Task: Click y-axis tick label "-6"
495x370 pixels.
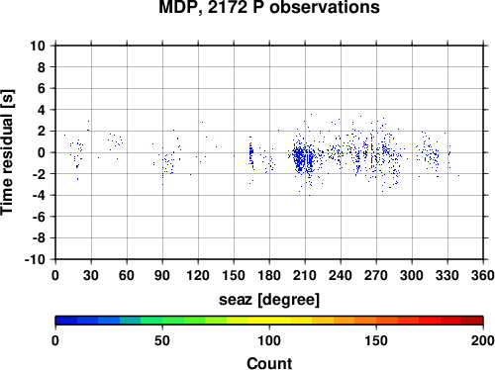Action: 39,217
